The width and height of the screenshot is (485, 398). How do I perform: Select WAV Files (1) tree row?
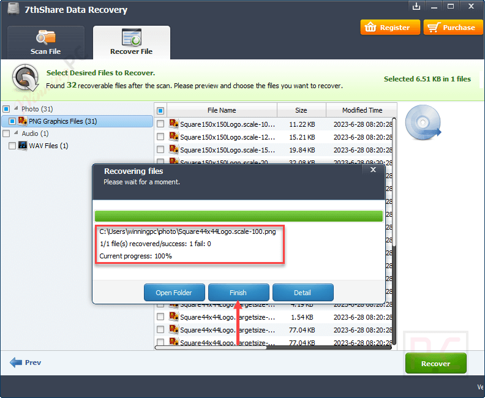48,146
